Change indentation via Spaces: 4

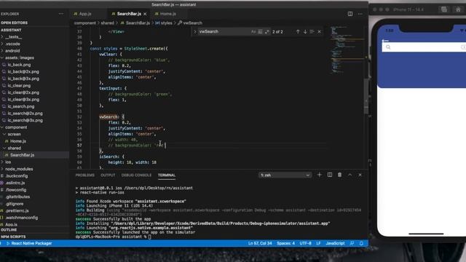[286, 243]
